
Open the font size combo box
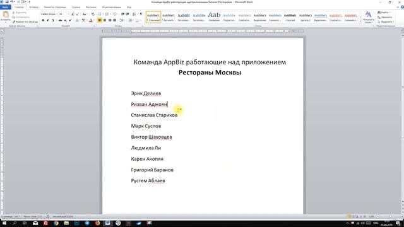pyautogui.click(x=64, y=14)
